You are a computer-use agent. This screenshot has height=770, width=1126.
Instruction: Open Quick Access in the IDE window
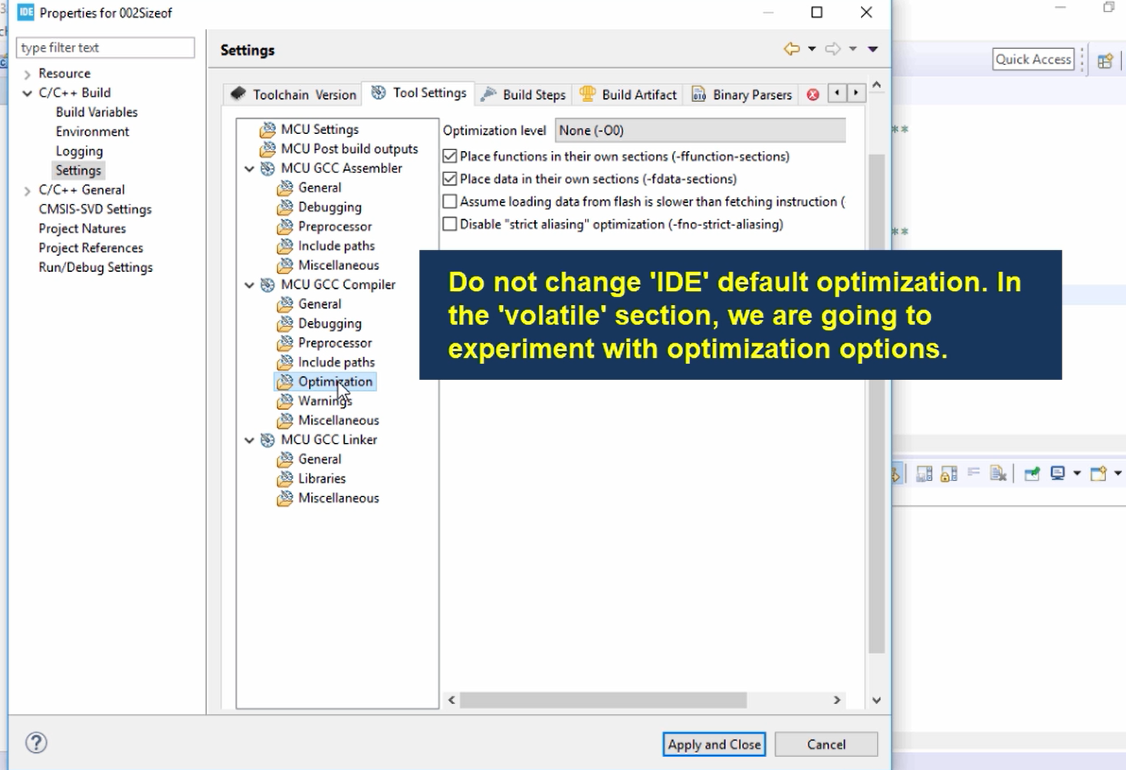coord(1033,59)
